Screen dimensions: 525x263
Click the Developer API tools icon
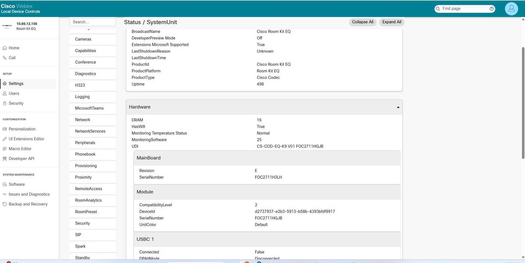[5, 159]
